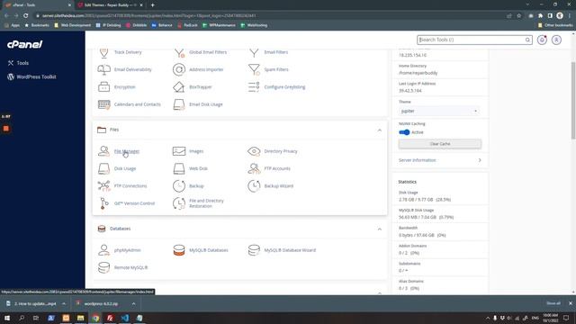Open the Email Deliverability icon
This screenshot has height=324, width=576.
[104, 69]
